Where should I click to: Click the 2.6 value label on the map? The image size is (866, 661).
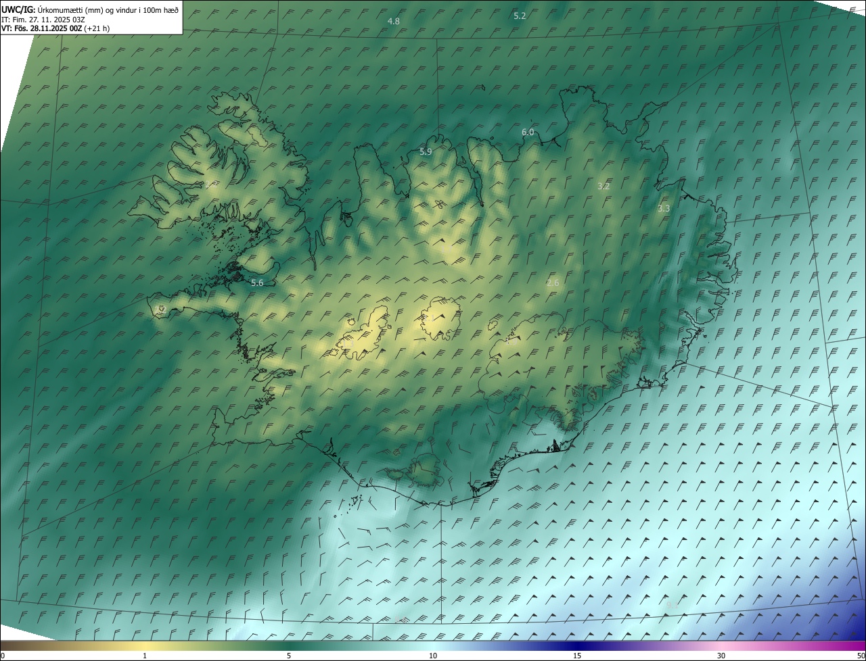tap(553, 283)
